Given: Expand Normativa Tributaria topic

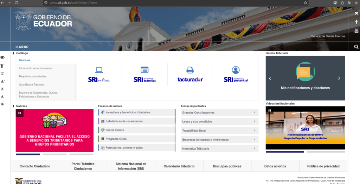Looking at the screenshot, I should click(x=219, y=148).
